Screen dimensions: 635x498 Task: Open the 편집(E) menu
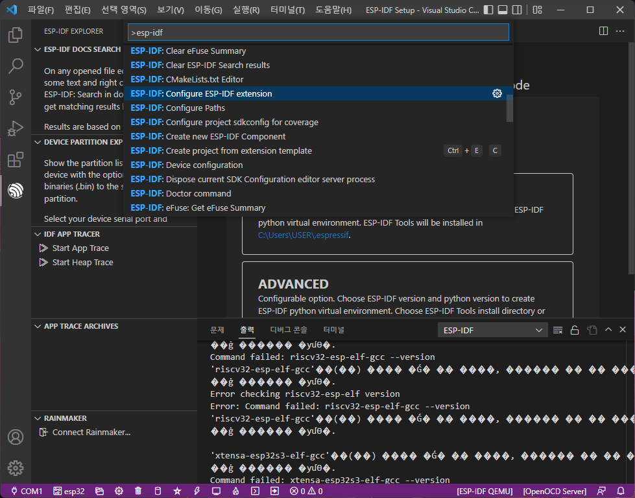point(77,10)
